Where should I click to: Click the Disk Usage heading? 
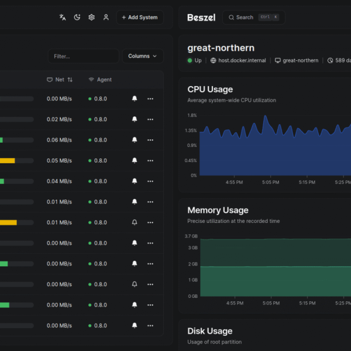tap(210, 331)
